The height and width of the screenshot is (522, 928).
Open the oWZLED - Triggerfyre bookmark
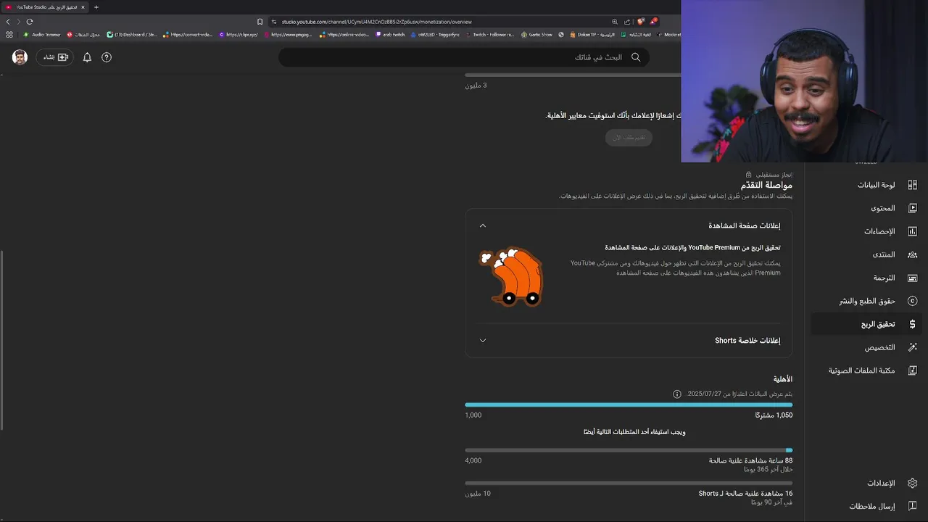[435, 34]
